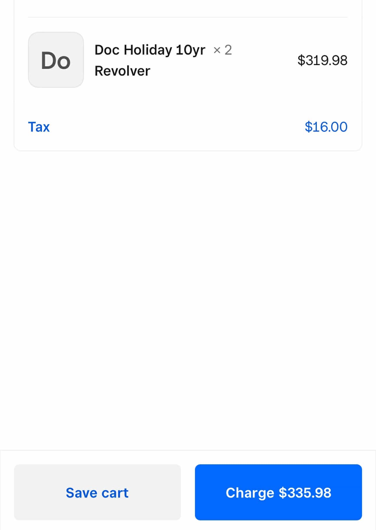Click the blank area below the cart card

point(188,292)
